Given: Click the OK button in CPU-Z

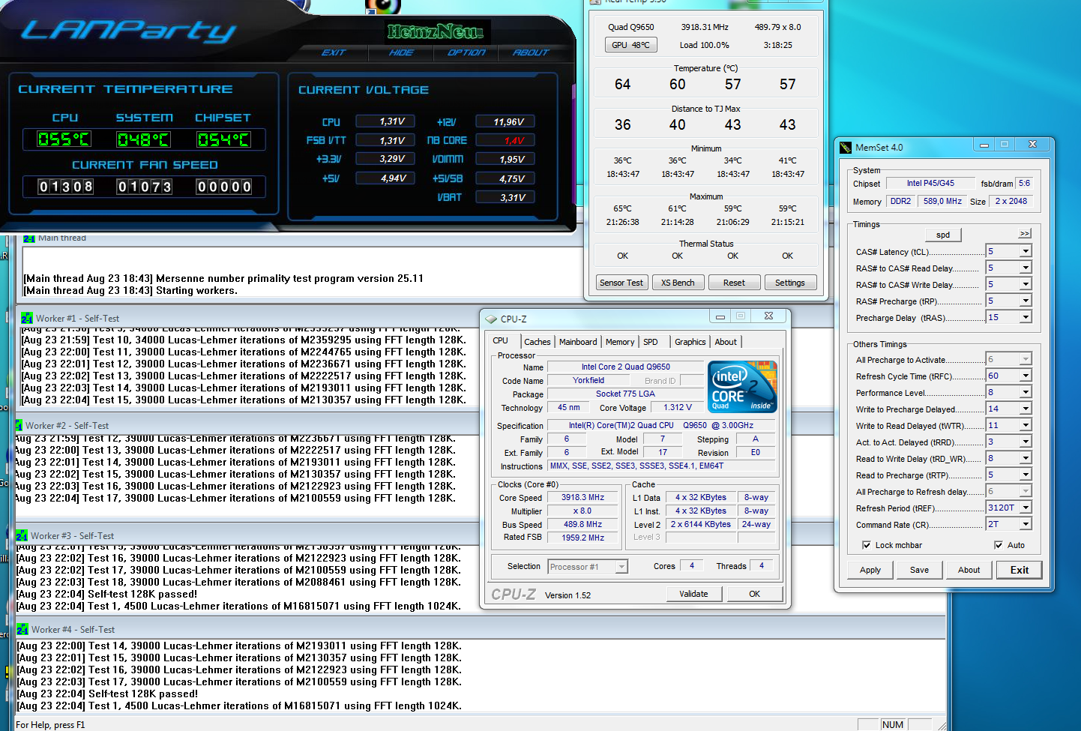Looking at the screenshot, I should pos(754,594).
